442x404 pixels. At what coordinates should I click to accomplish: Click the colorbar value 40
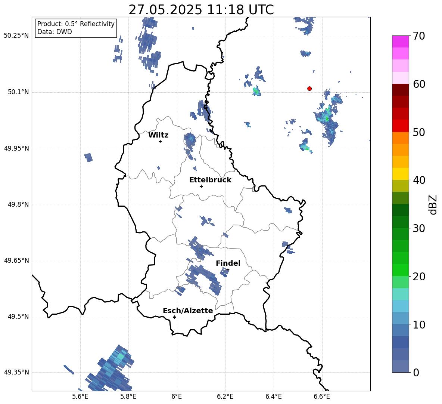pyautogui.click(x=419, y=180)
